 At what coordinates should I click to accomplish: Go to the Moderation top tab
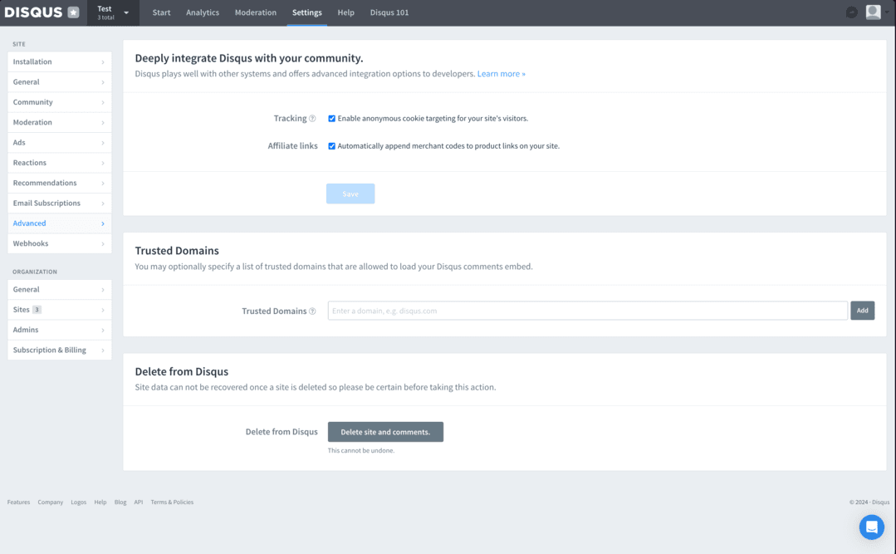pyautogui.click(x=255, y=12)
